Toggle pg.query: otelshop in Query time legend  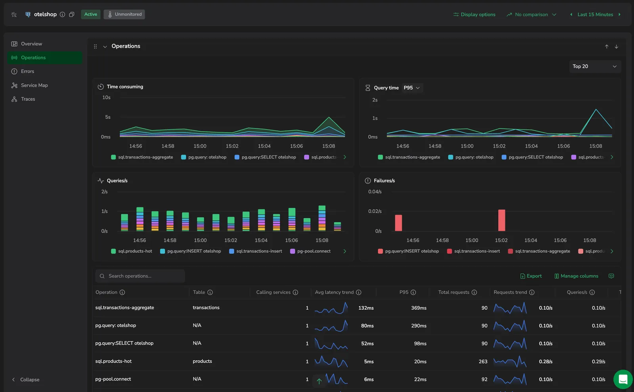471,157
